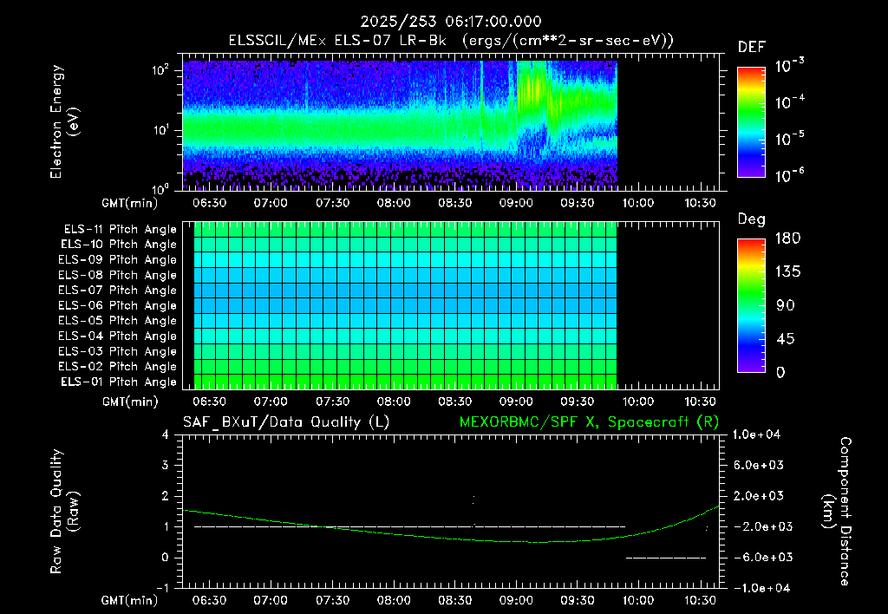
Task: Click the ELS-07 Pitch Angle row label
Action: pyautogui.click(x=117, y=291)
